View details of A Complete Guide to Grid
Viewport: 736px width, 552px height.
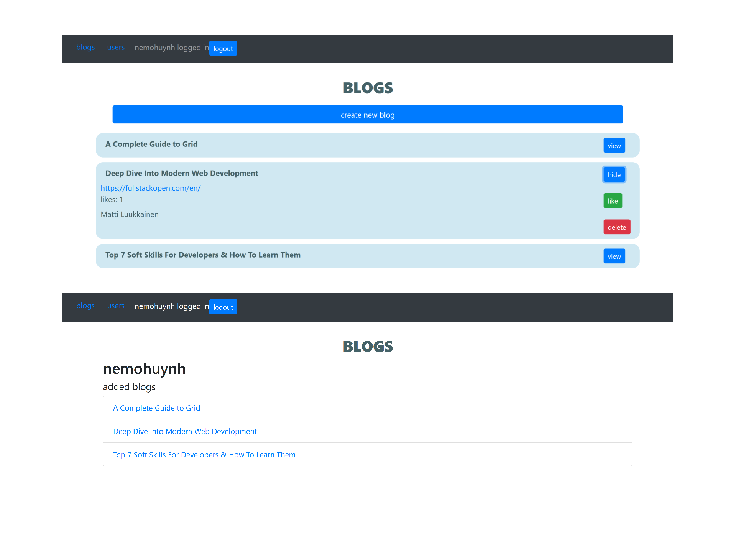click(x=614, y=145)
